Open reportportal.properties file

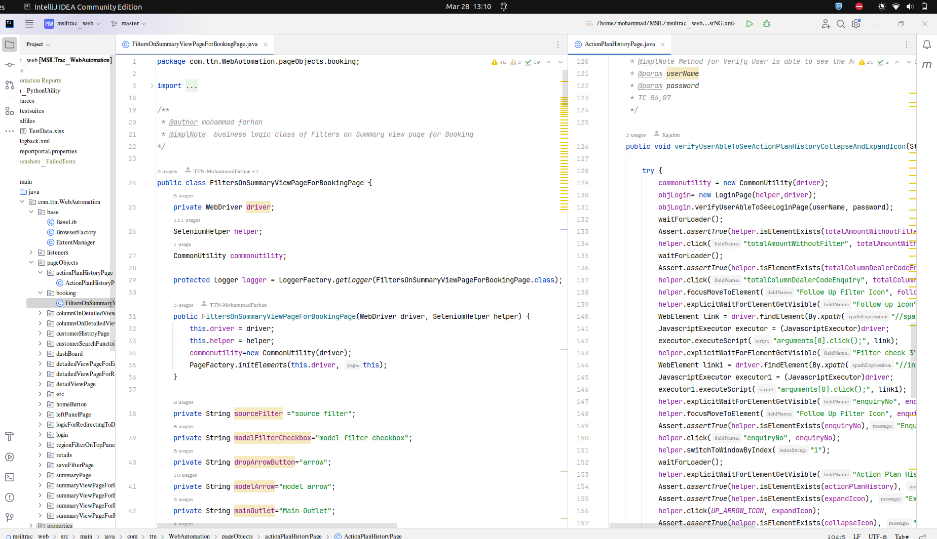point(49,151)
